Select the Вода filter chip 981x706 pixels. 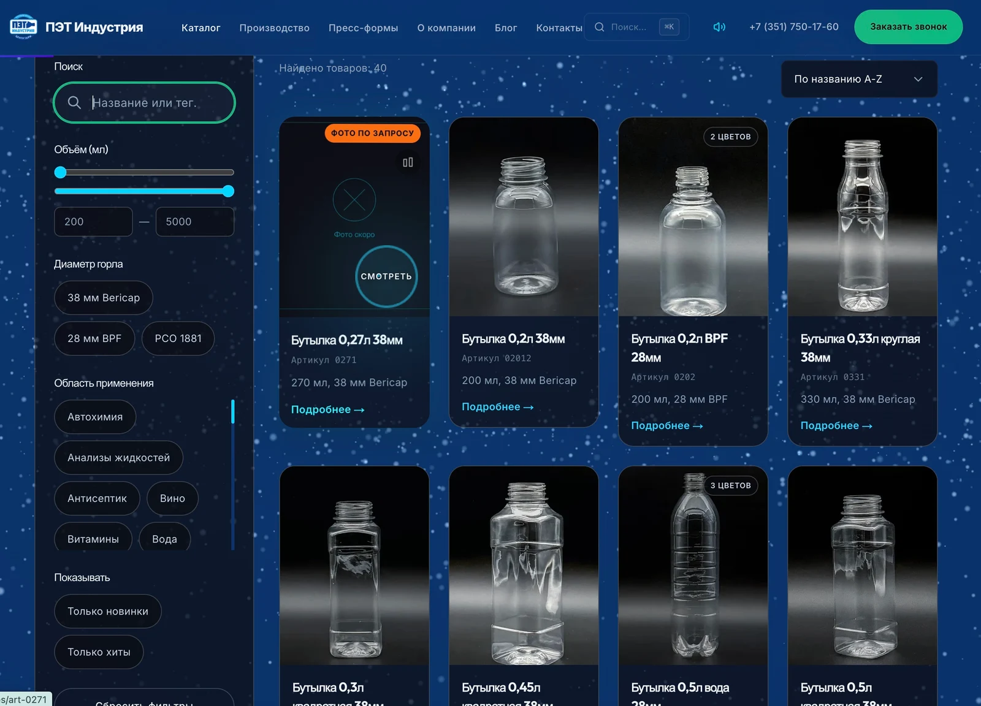coord(164,538)
